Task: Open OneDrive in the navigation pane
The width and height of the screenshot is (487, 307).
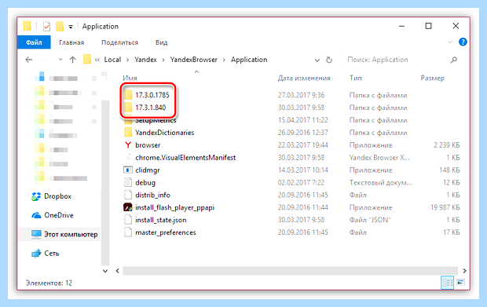Action: [53, 215]
